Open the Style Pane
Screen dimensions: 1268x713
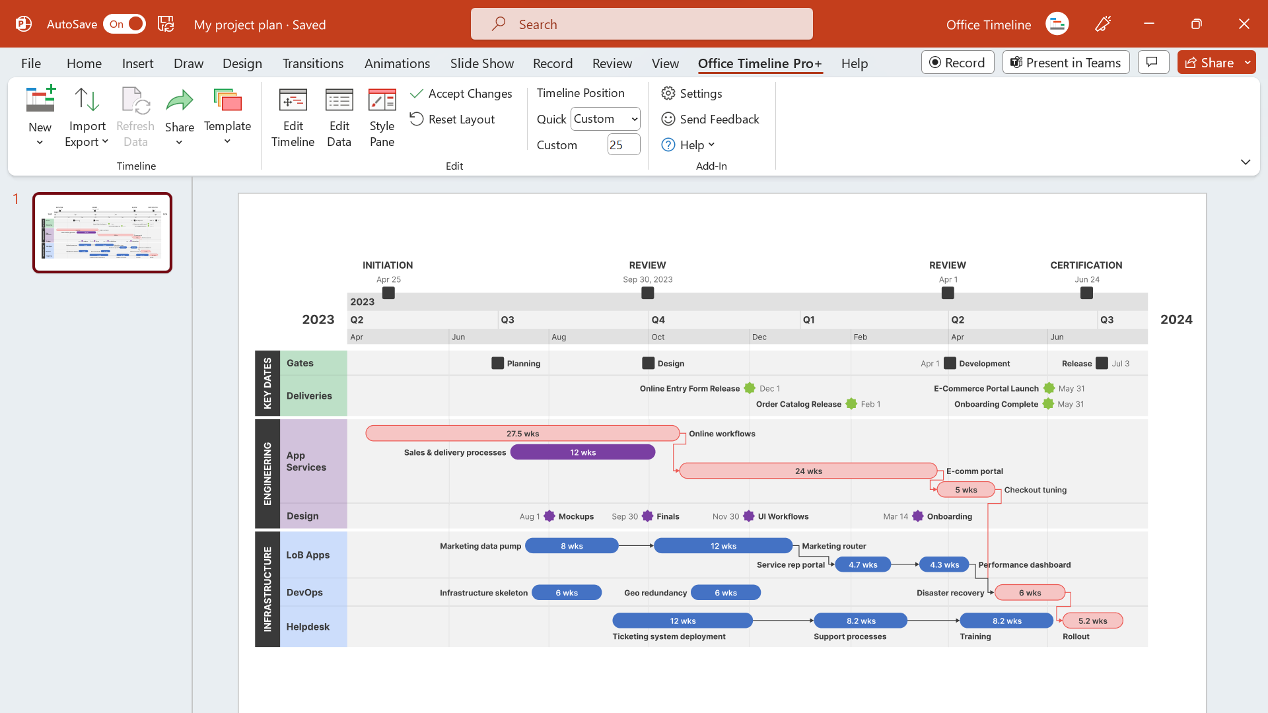382,119
